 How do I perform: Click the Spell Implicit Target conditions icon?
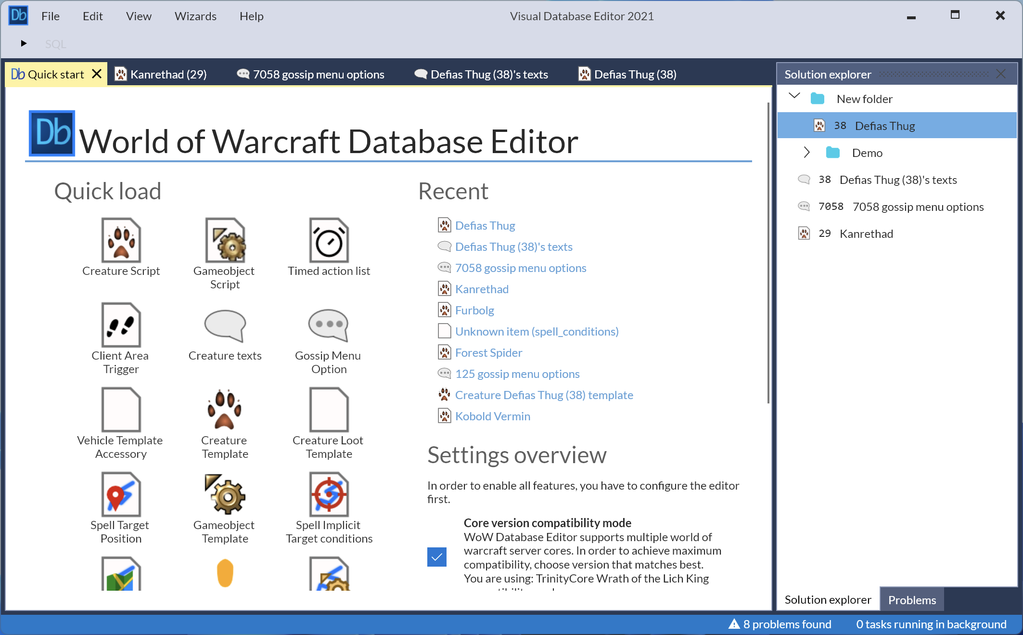click(x=329, y=494)
